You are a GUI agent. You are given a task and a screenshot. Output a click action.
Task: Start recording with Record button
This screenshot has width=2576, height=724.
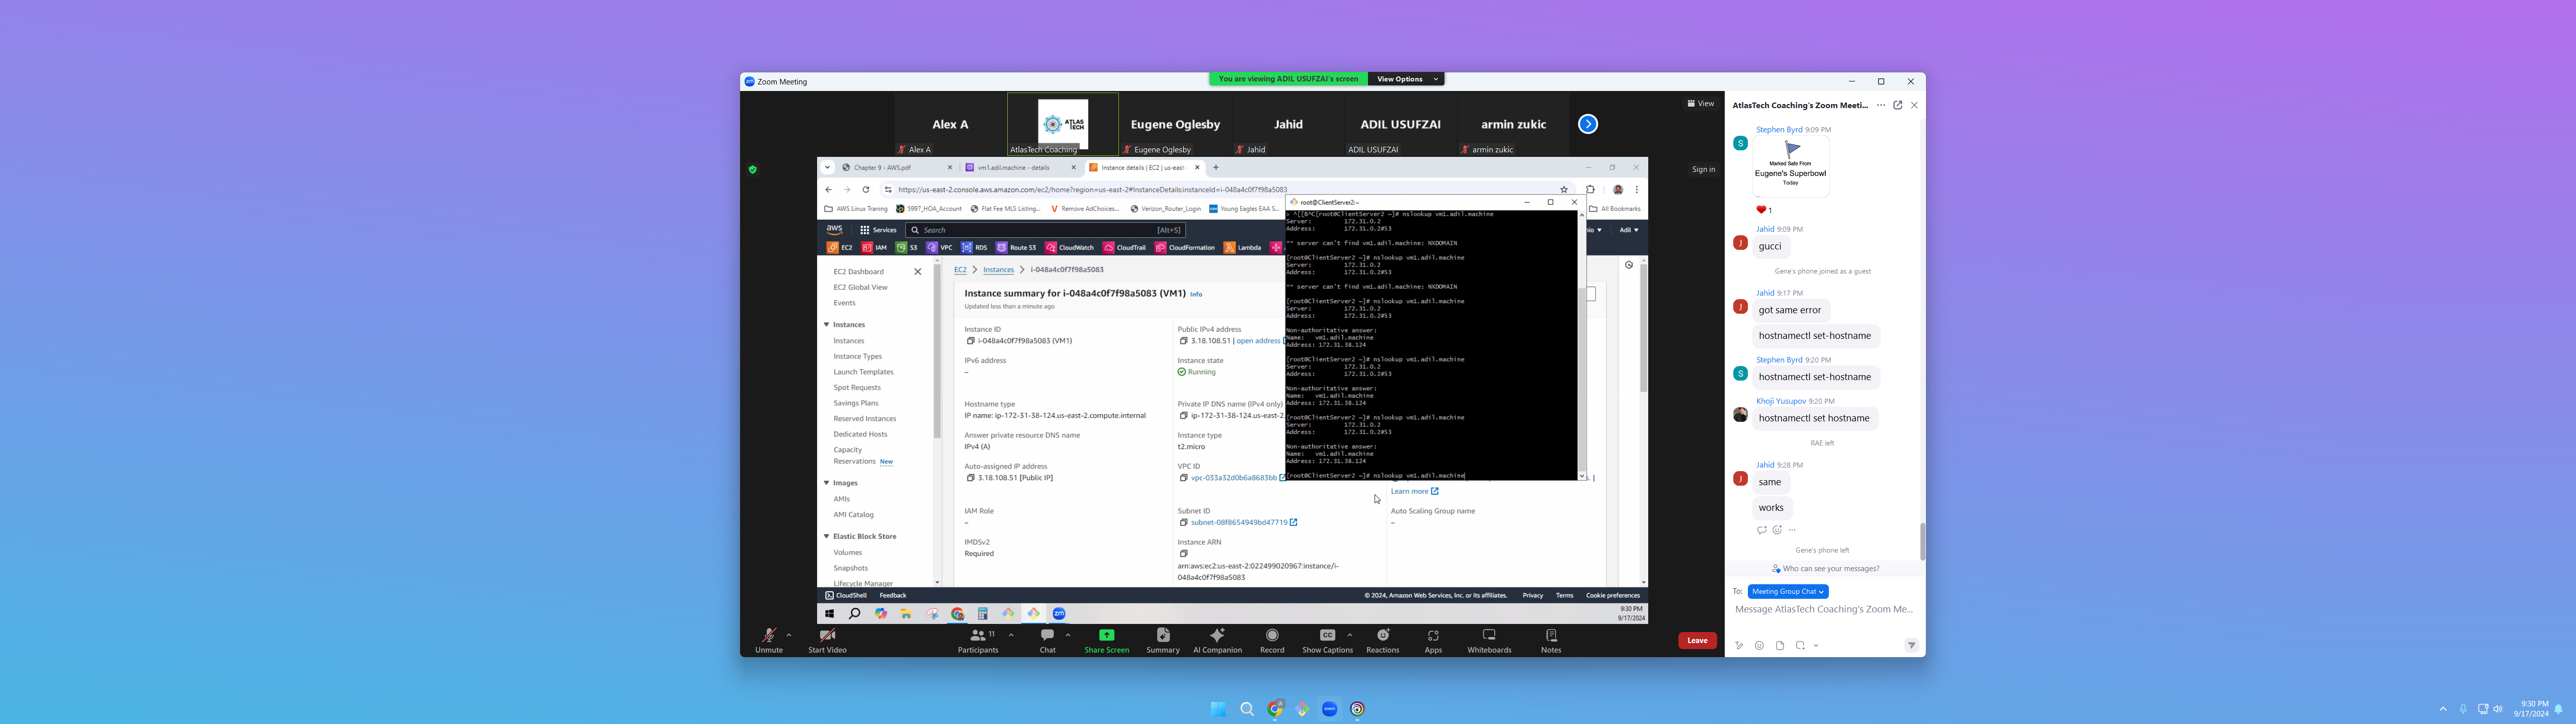(1272, 640)
